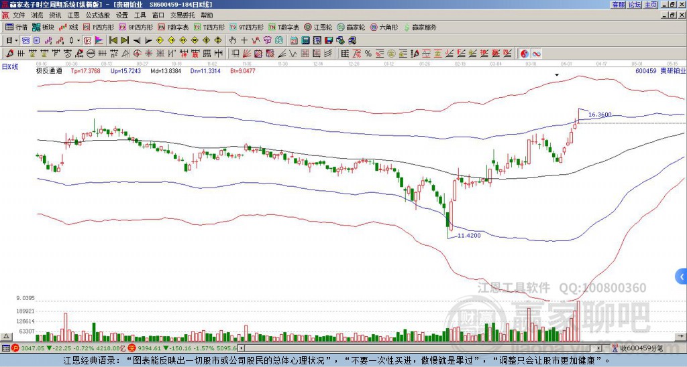Expand side panel with blue chevron
Image resolution: width=687 pixels, height=367 pixels.
point(682,277)
